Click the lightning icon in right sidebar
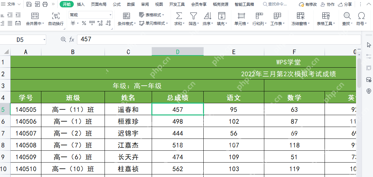This screenshot has height=177, width=373. [x=369, y=91]
